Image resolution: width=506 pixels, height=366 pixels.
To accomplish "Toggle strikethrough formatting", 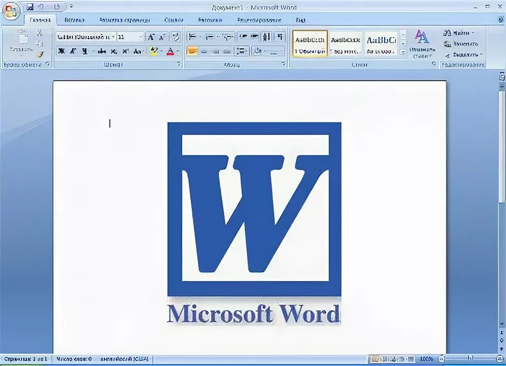I will 102,51.
